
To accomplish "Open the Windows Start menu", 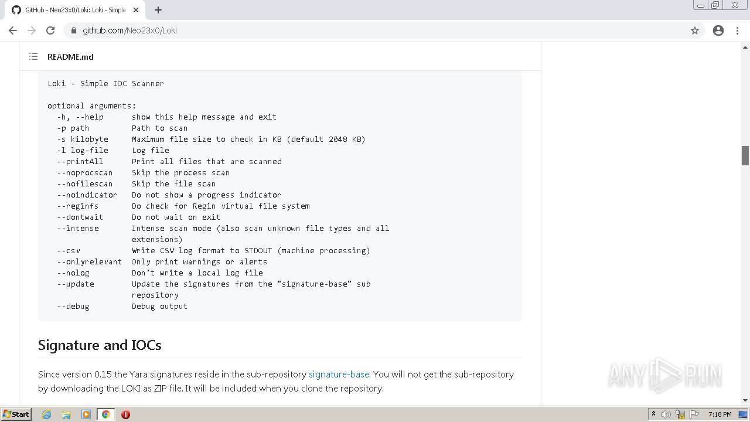I will (16, 414).
